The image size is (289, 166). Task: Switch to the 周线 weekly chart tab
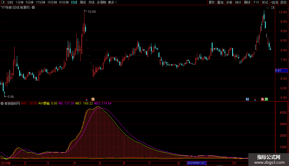(x=83, y=2)
